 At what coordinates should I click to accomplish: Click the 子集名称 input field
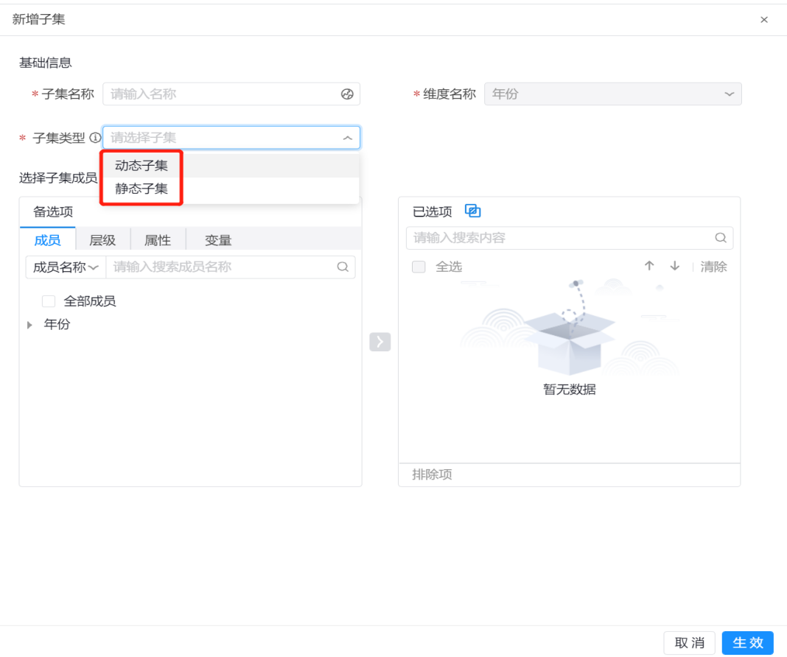pyautogui.click(x=221, y=94)
